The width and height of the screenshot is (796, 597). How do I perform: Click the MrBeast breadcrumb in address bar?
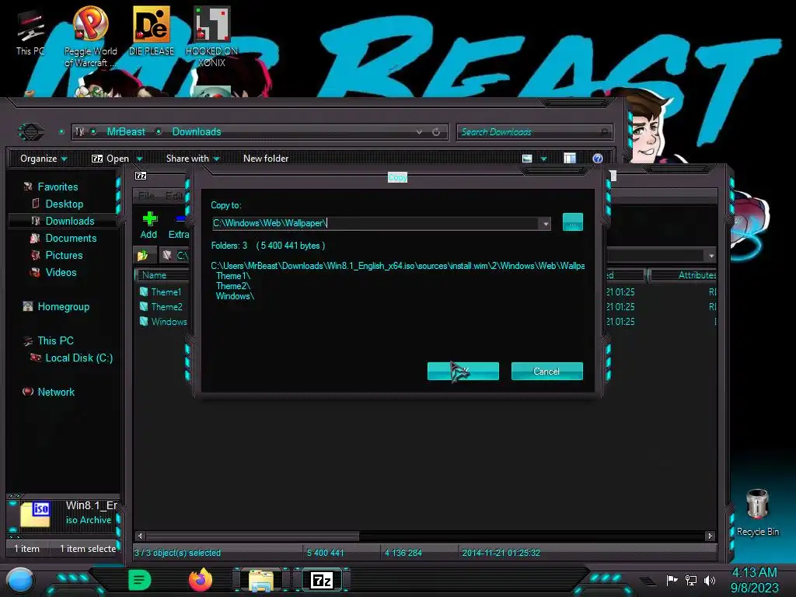pyautogui.click(x=126, y=132)
